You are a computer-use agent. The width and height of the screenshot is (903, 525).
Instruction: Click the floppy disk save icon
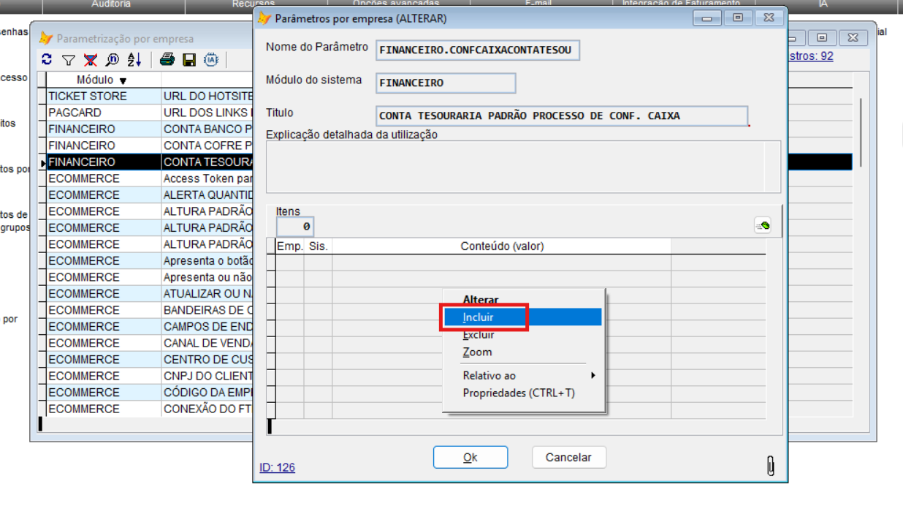pyautogui.click(x=189, y=60)
